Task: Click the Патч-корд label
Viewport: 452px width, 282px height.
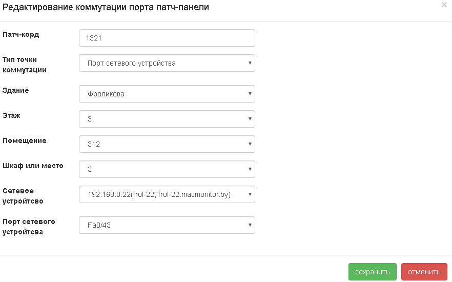Action: tap(20, 35)
